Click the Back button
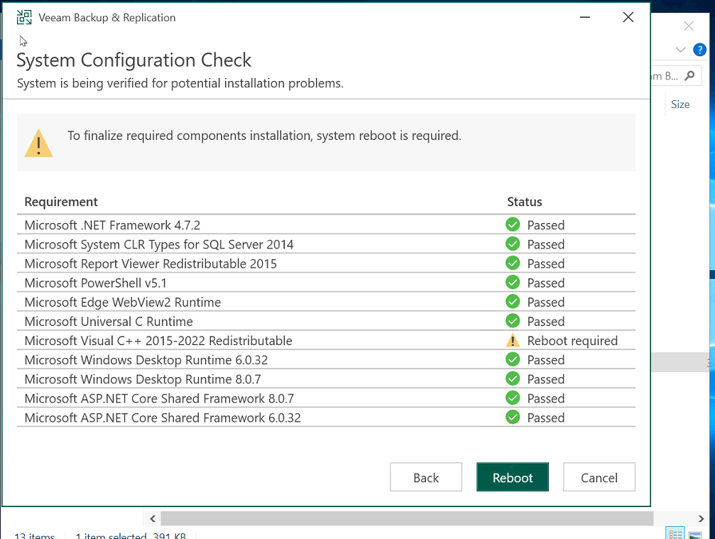715x539 pixels. pos(426,477)
